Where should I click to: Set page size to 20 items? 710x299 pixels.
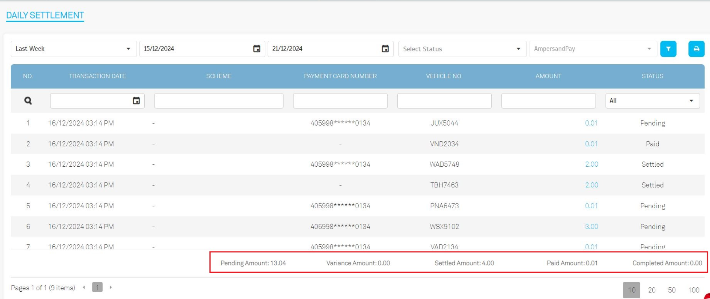click(x=652, y=290)
